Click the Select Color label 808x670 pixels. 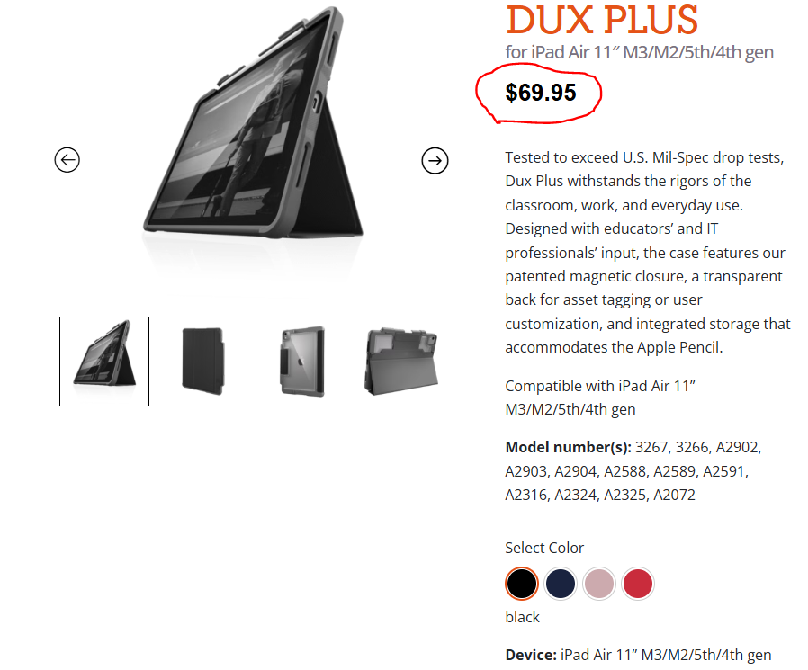click(544, 548)
